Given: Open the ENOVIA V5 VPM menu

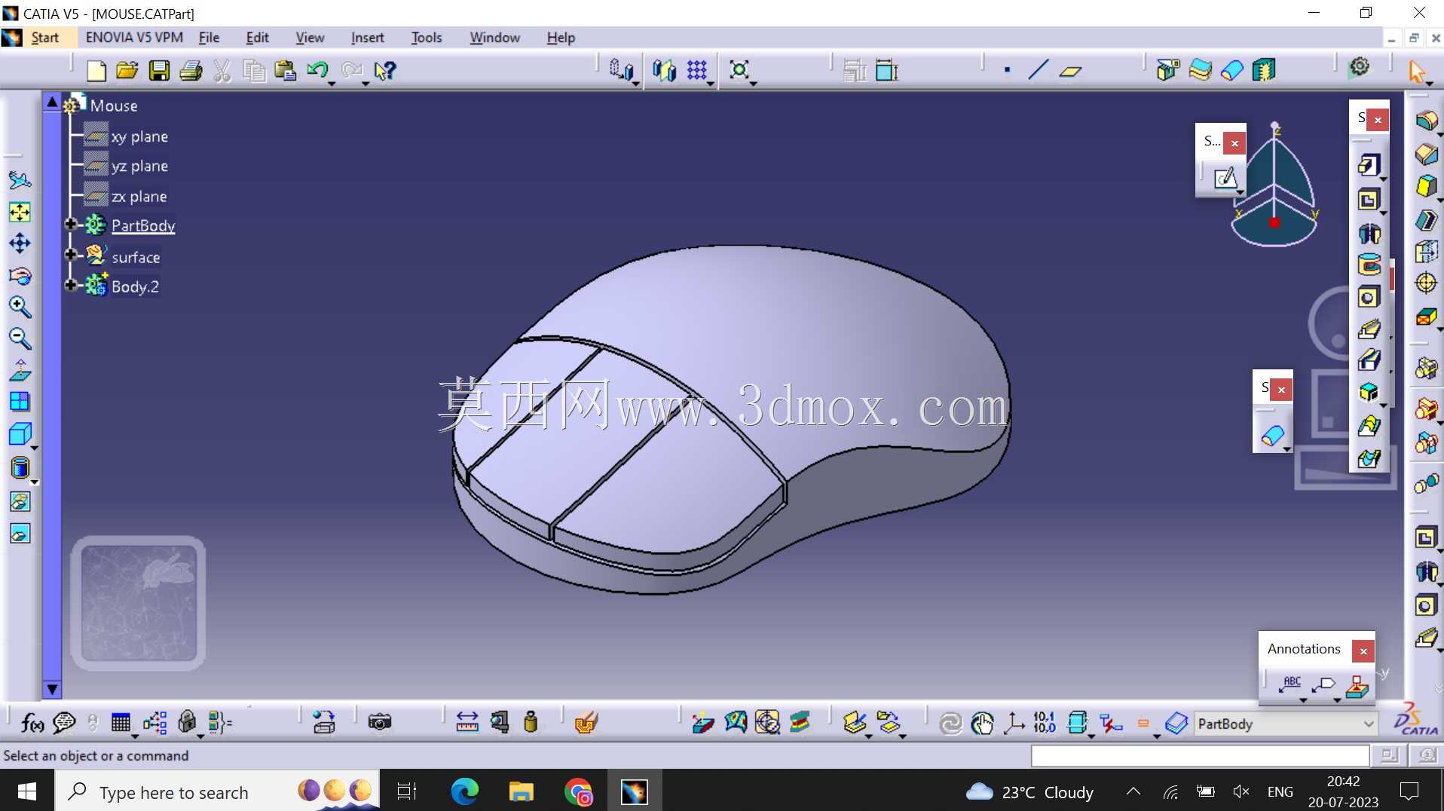Looking at the screenshot, I should click(x=134, y=38).
